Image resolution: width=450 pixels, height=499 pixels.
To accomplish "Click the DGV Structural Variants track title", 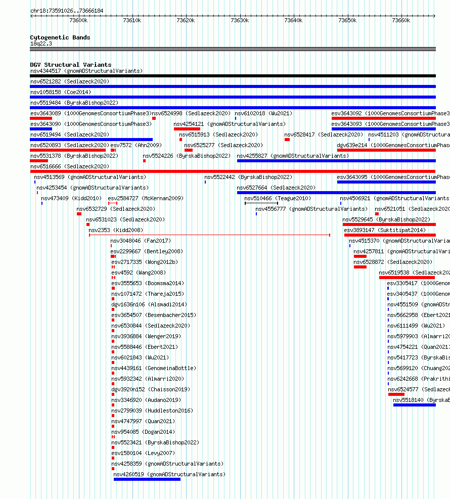I will pyautogui.click(x=71, y=65).
